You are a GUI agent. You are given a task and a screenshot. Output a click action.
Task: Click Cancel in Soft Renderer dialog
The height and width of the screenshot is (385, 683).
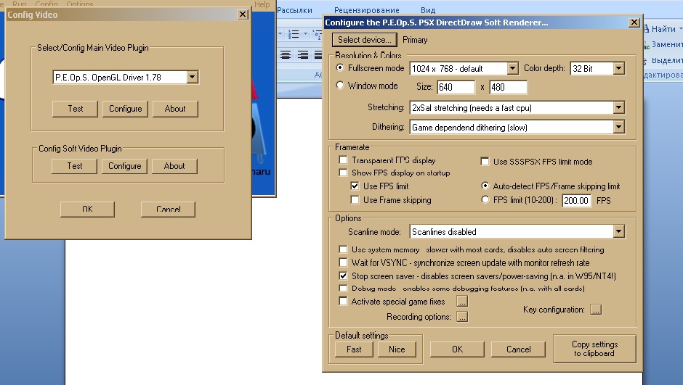pos(518,349)
